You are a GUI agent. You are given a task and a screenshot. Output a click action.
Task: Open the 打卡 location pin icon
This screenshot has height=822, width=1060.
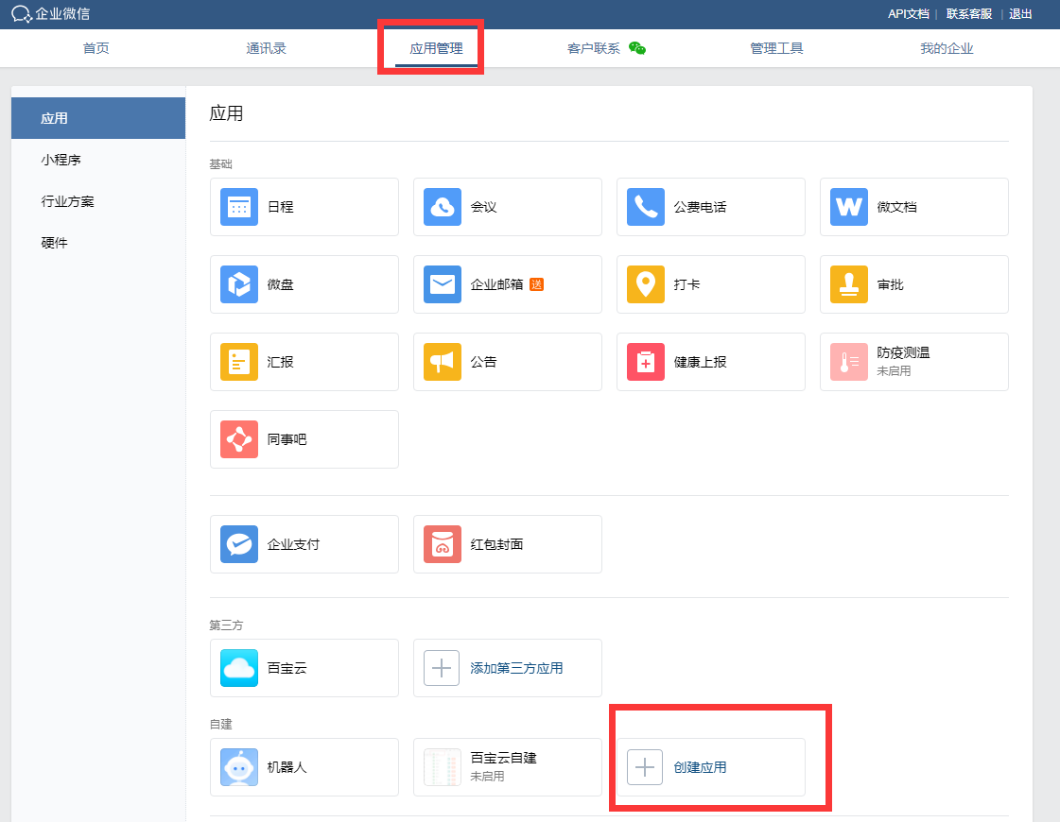pos(646,284)
